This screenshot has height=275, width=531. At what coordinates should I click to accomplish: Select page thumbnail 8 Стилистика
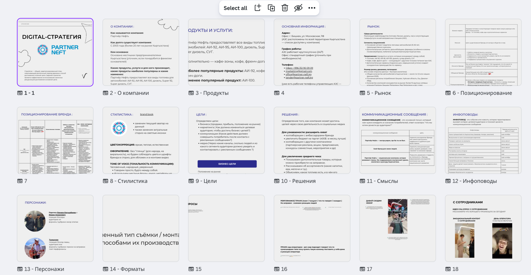[x=141, y=140]
